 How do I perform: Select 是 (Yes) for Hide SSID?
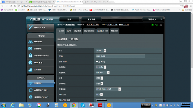coord(97,61)
